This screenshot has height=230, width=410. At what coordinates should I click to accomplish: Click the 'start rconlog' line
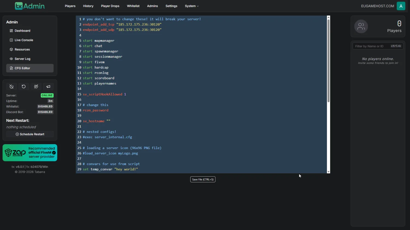(x=95, y=73)
